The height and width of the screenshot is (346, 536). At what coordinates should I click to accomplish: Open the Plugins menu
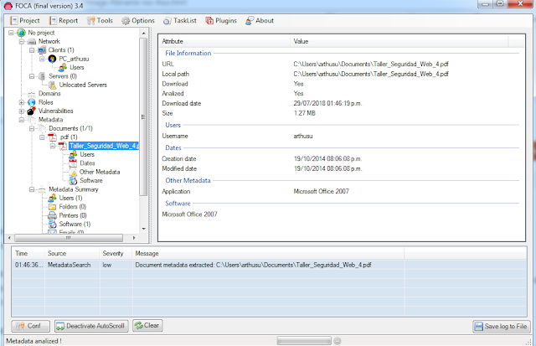221,21
